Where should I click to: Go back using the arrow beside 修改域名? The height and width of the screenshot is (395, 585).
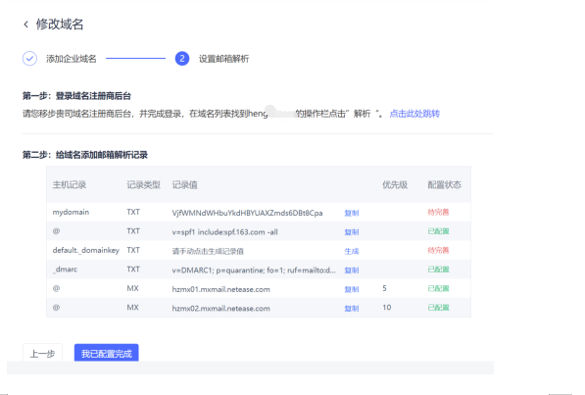click(x=25, y=25)
